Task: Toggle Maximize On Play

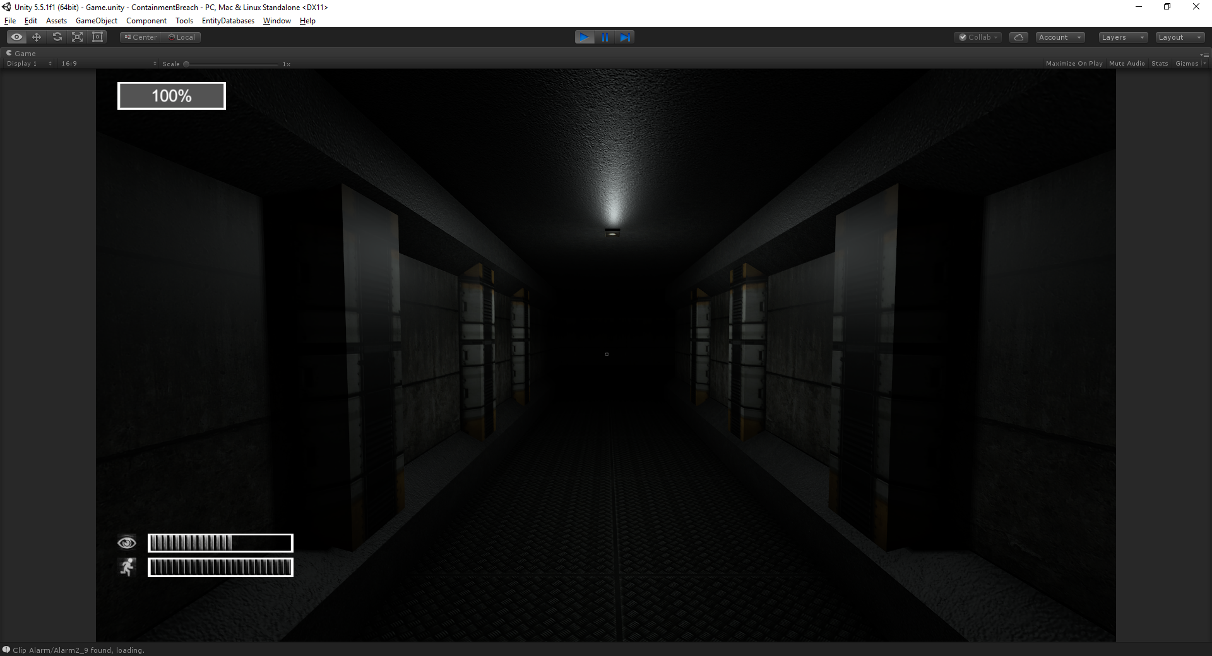Action: click(1074, 64)
